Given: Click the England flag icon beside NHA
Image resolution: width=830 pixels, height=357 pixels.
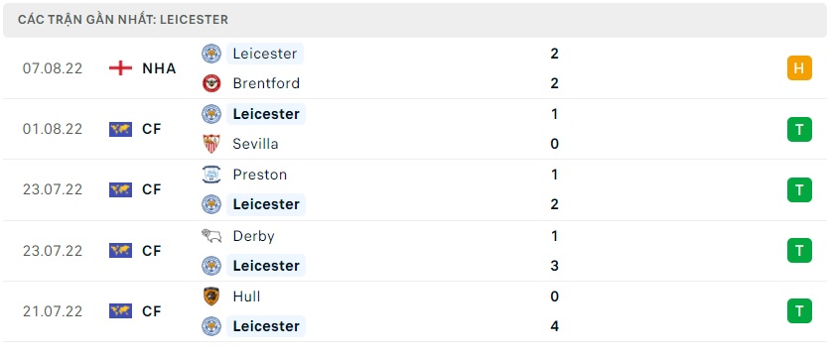Looking at the screenshot, I should 121,68.
